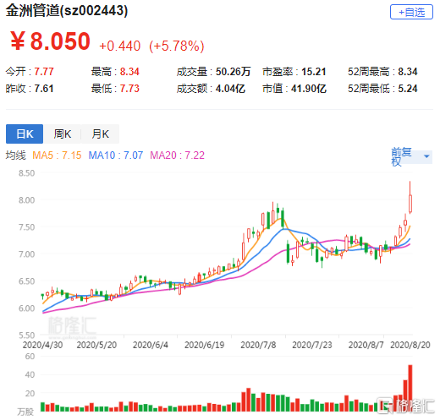Click the tallest red volume bar
The height and width of the screenshot is (420, 440).
tap(410, 388)
